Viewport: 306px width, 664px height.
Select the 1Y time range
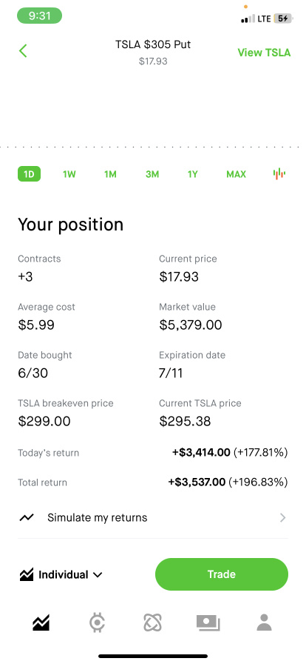(193, 174)
